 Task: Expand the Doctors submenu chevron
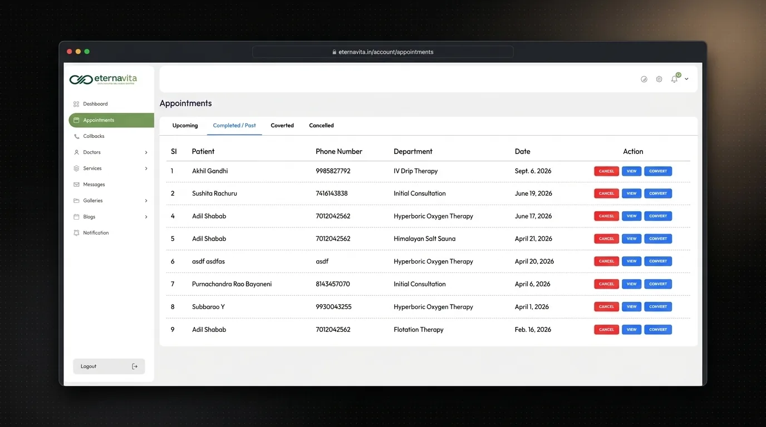click(x=146, y=152)
